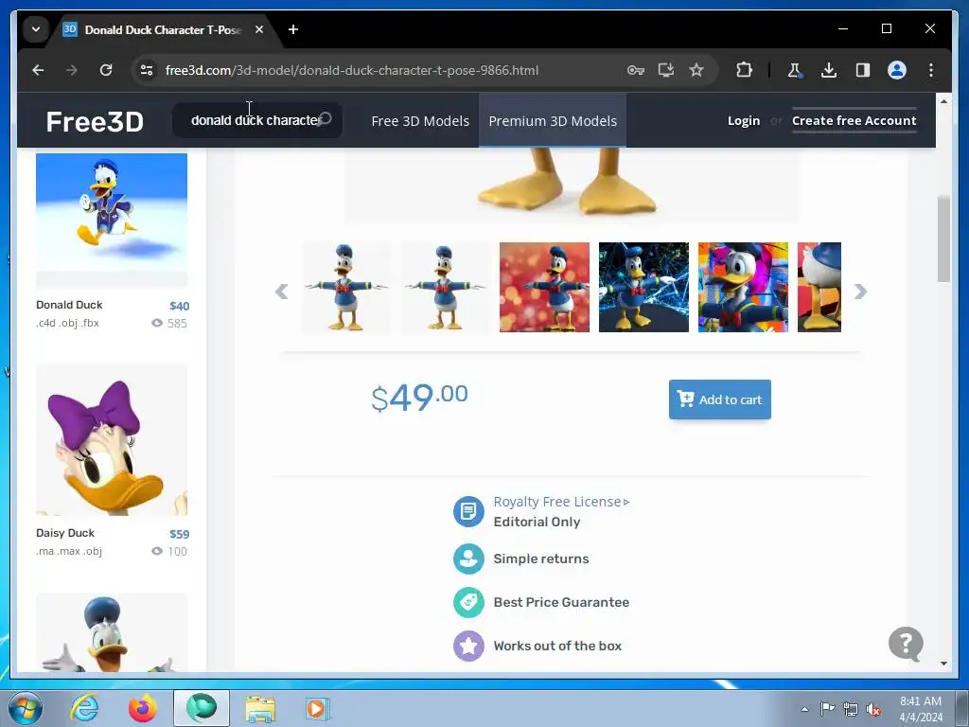Open Chrome Labs flask icon
The image size is (969, 727).
(x=794, y=70)
